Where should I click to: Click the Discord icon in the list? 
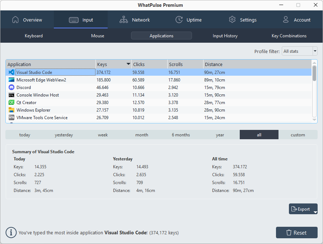[x=11, y=87]
